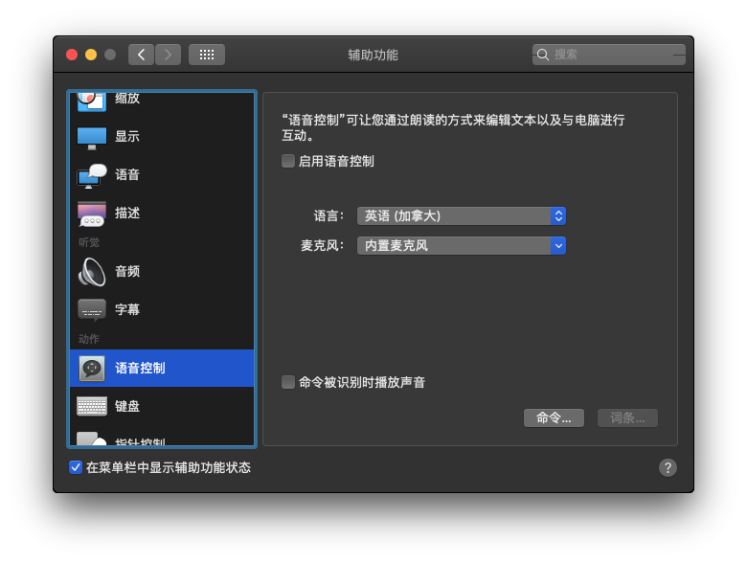Select the 语音控制 (Voice Control) icon
747x563 pixels.
(92, 369)
